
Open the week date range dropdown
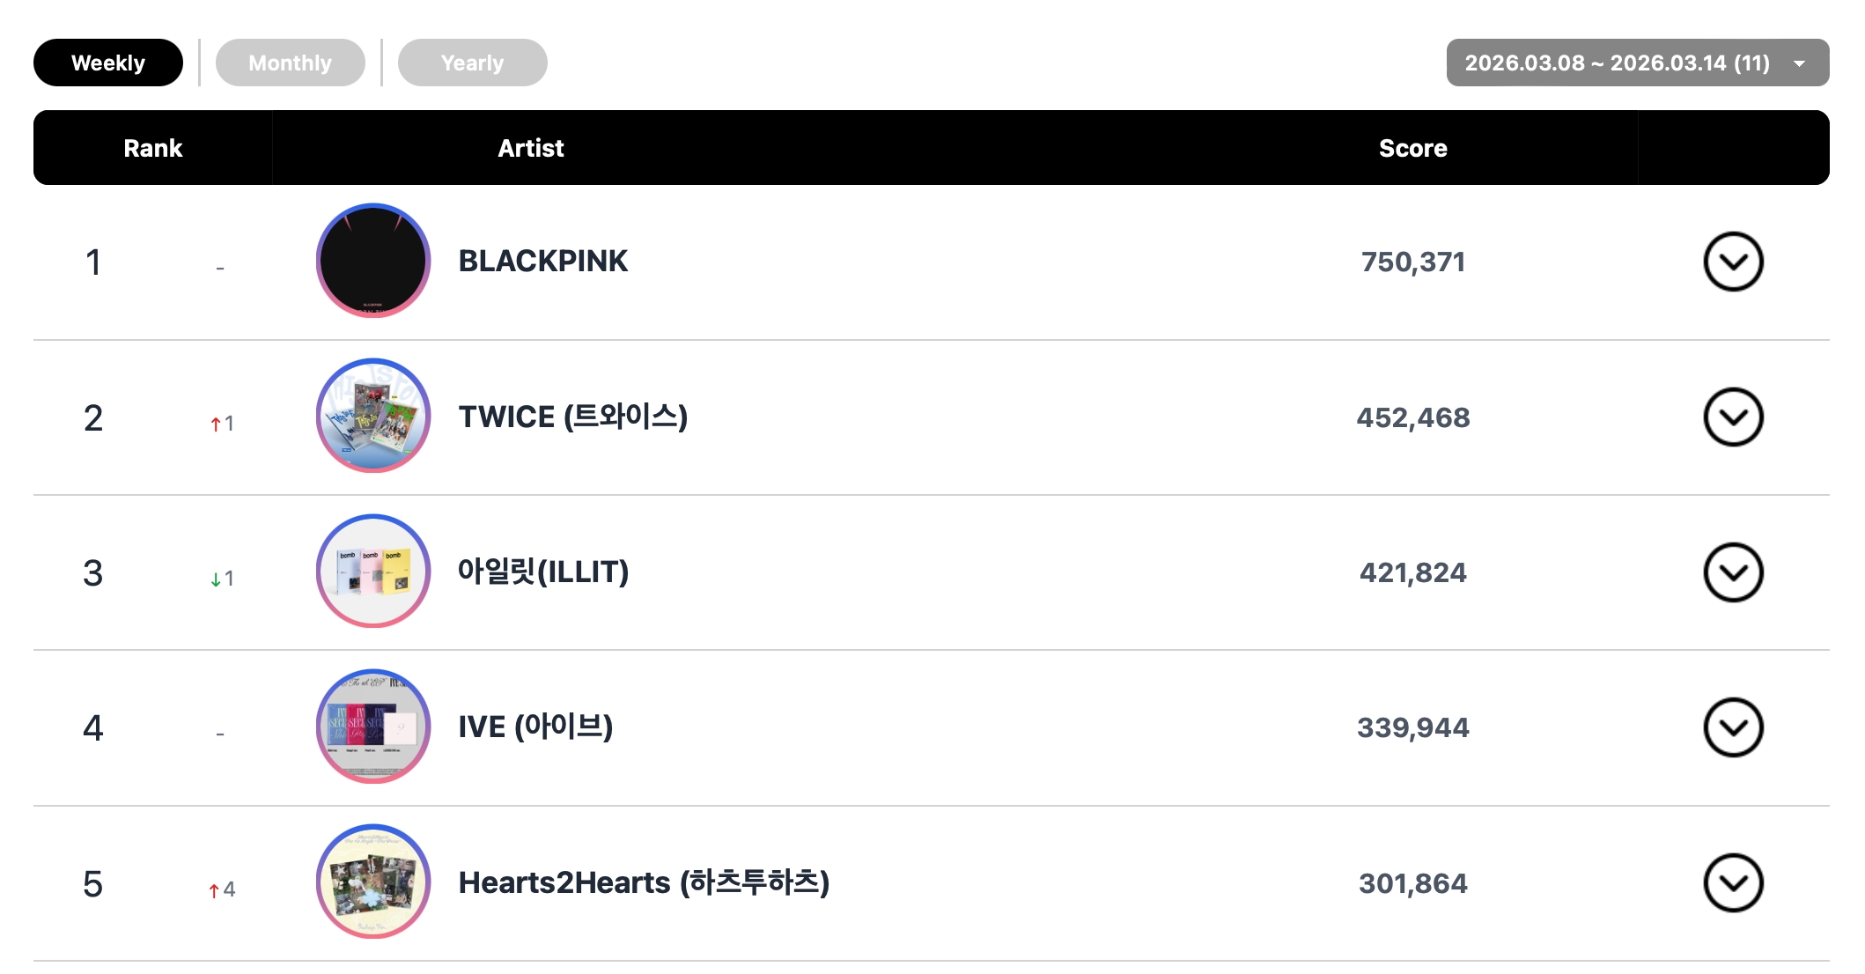[1636, 63]
